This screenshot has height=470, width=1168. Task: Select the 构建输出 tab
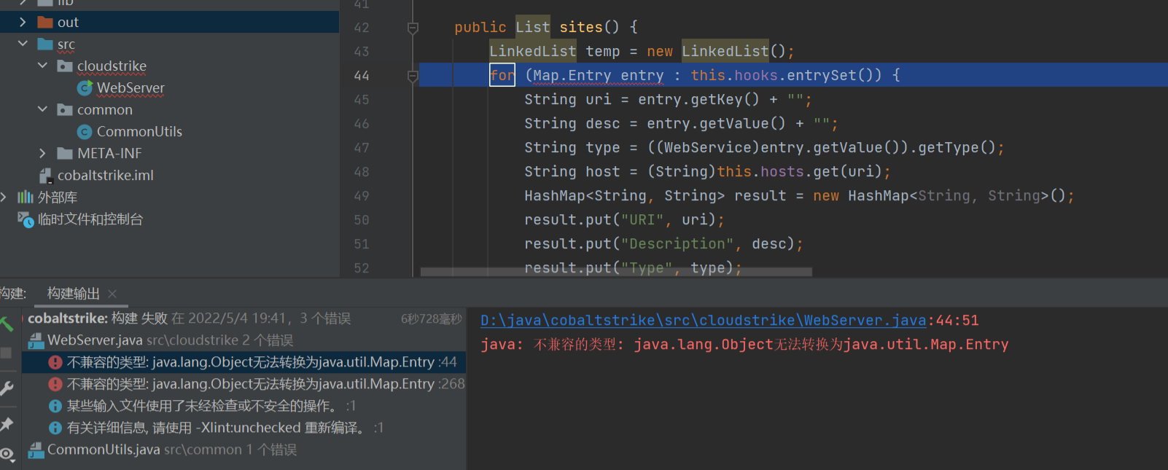coord(73,294)
